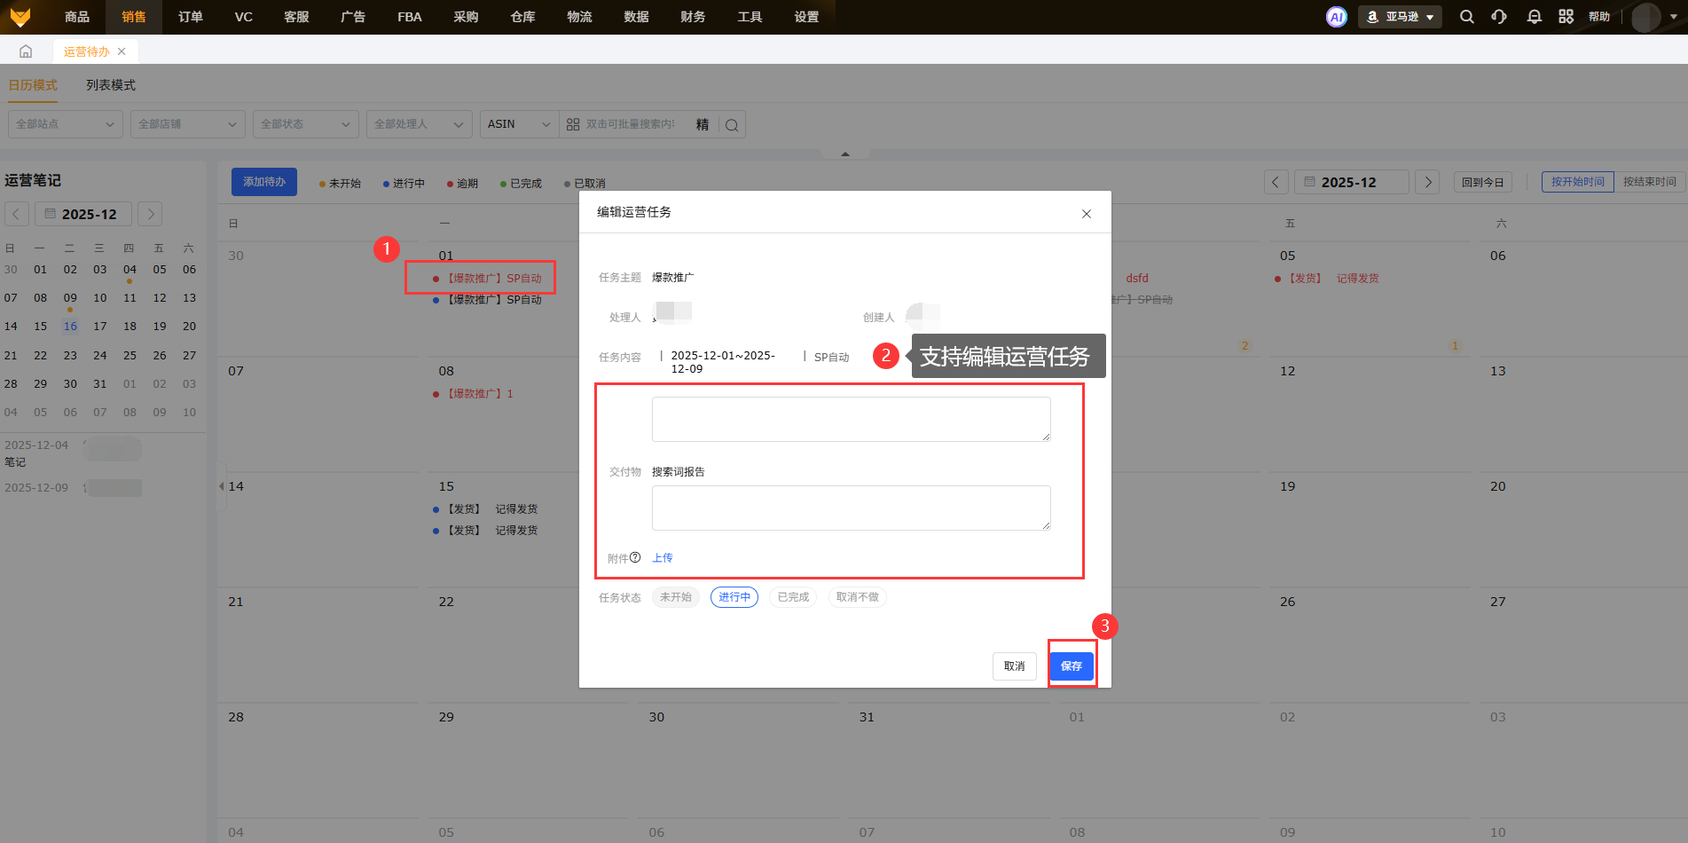Open the 数据 menu
The height and width of the screenshot is (843, 1688).
coord(636,17)
